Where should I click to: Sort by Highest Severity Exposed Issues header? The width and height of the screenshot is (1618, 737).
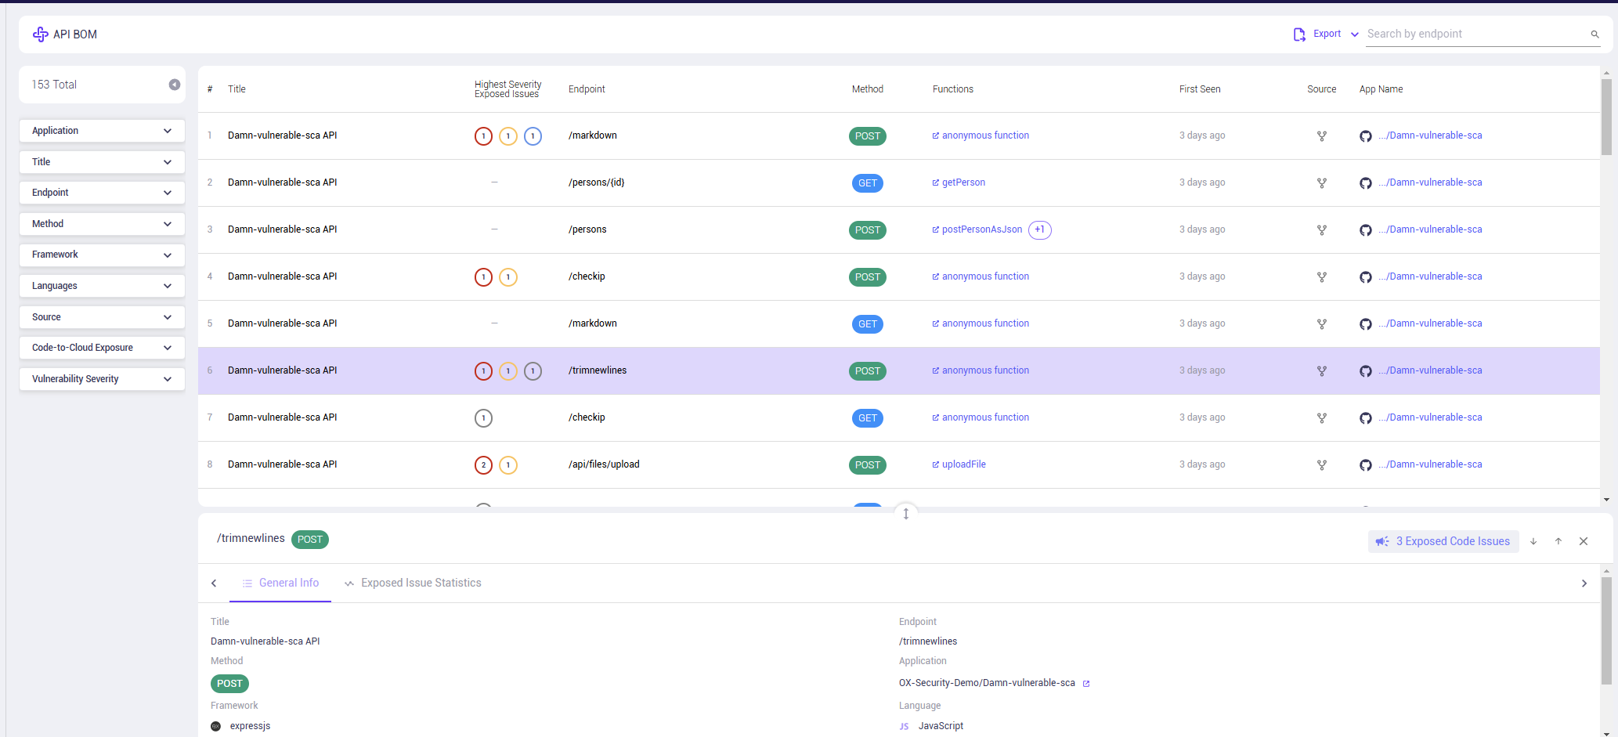[x=507, y=89]
